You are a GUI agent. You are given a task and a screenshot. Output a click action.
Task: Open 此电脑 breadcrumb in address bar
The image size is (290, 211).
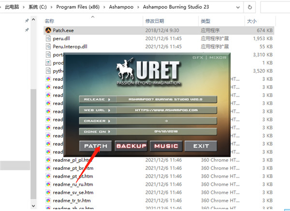point(12,7)
